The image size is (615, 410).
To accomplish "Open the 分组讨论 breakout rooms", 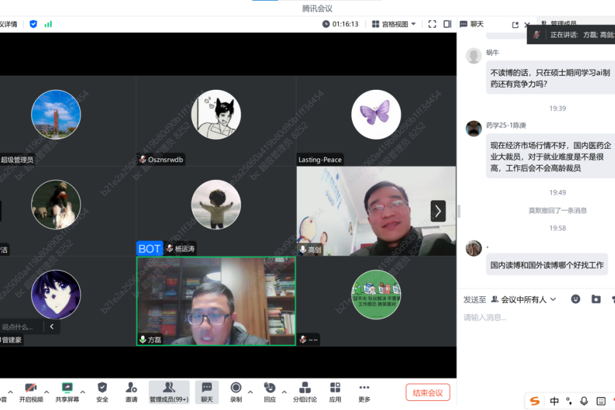I will [x=305, y=391].
